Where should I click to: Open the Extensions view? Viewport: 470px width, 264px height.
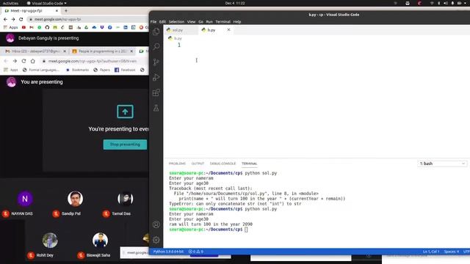click(156, 92)
